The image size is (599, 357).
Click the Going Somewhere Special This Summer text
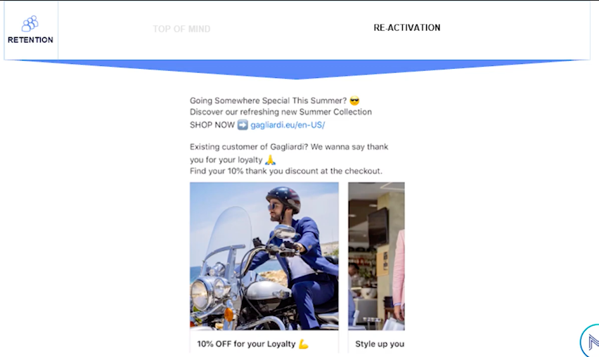click(268, 100)
